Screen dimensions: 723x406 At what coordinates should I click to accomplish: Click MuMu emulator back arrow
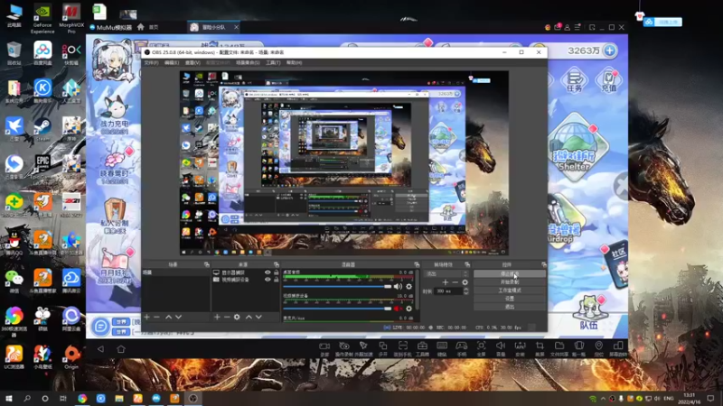click(100, 349)
